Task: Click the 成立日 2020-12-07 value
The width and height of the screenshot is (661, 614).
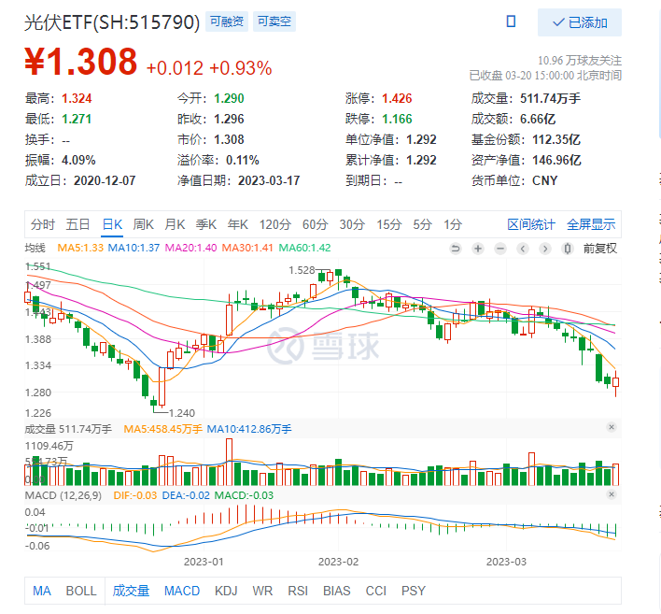Action: 105,180
